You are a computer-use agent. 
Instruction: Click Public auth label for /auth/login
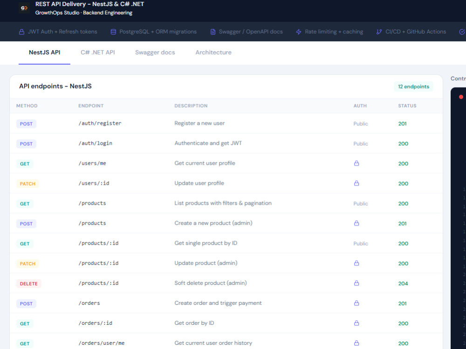361,144
